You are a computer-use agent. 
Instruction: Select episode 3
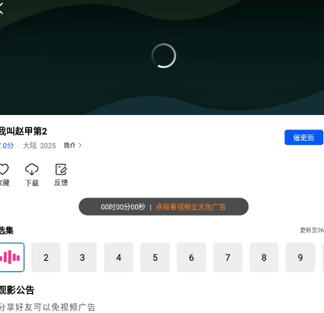pyautogui.click(x=82, y=257)
